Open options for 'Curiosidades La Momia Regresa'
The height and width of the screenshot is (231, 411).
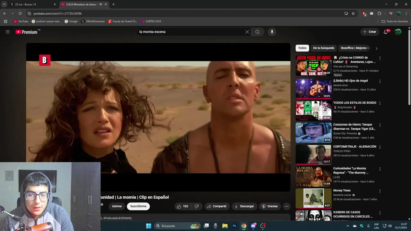pos(380,169)
